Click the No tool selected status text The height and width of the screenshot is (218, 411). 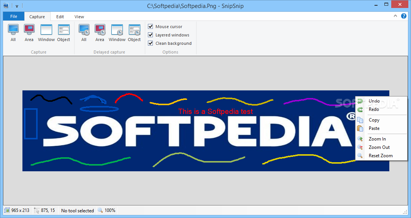[78, 211]
